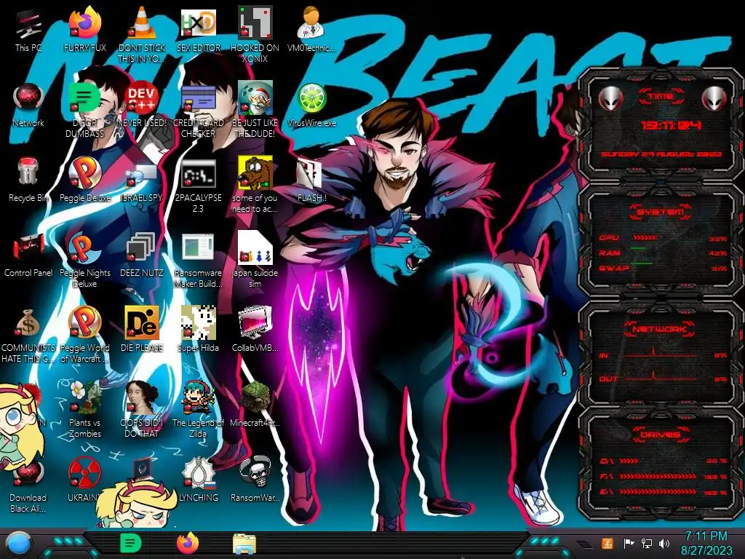
Task: Click the SYSTEM widget header
Action: click(661, 212)
